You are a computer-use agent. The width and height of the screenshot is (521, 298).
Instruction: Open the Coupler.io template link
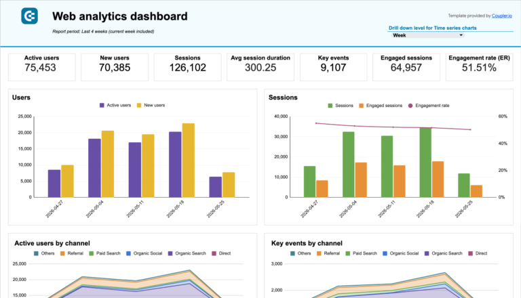click(x=502, y=16)
